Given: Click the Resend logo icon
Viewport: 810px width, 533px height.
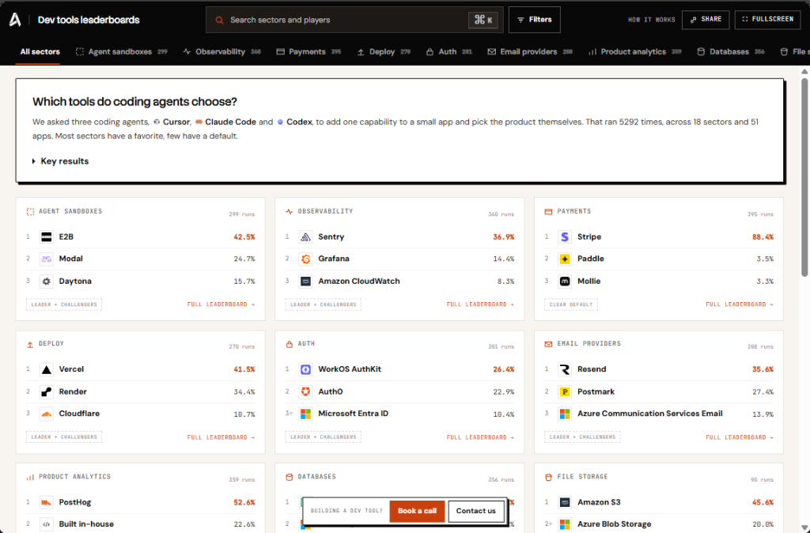Looking at the screenshot, I should 565,369.
